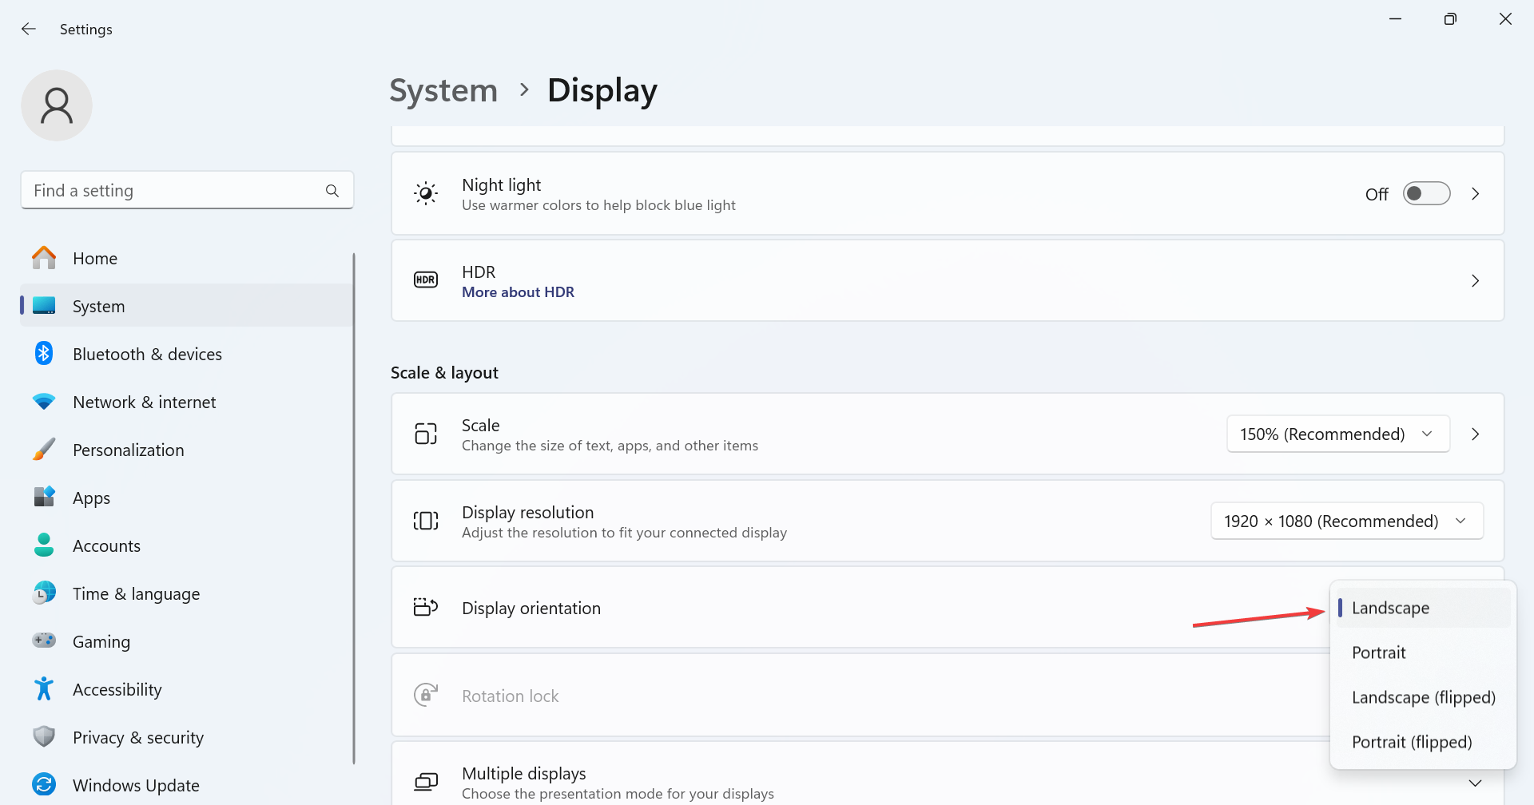Click the Rotation lock icon
This screenshot has width=1534, height=805.
coord(426,695)
